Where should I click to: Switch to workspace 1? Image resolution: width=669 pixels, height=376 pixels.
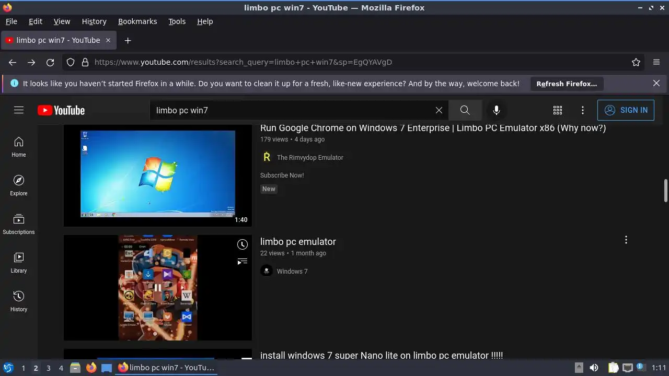click(23, 368)
